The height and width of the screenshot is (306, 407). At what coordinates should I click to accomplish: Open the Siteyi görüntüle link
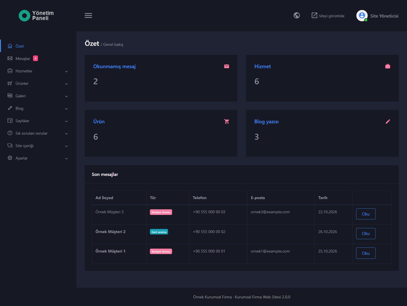328,16
